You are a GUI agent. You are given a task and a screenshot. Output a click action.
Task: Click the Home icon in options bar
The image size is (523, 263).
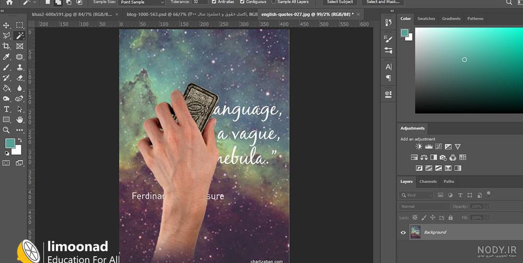pos(9,2)
